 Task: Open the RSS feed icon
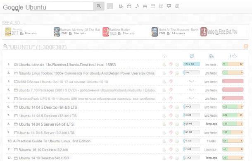click(x=246, y=46)
